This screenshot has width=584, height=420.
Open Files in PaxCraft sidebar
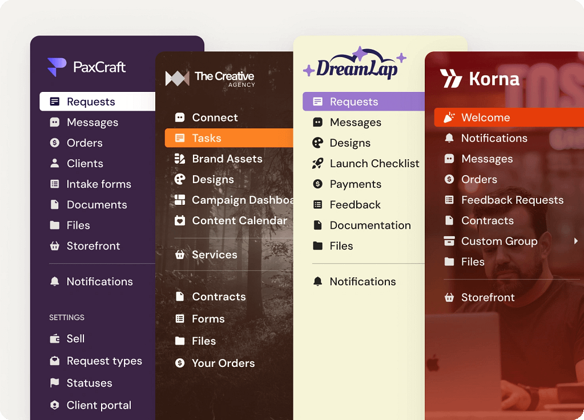[x=78, y=225]
